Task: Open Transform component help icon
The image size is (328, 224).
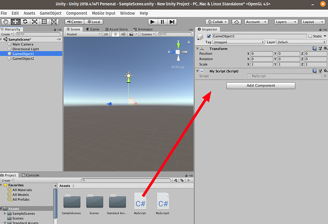Action: [x=315, y=48]
